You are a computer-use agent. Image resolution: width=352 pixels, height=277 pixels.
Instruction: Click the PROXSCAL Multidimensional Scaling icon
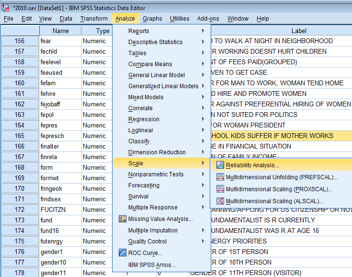point(220,189)
